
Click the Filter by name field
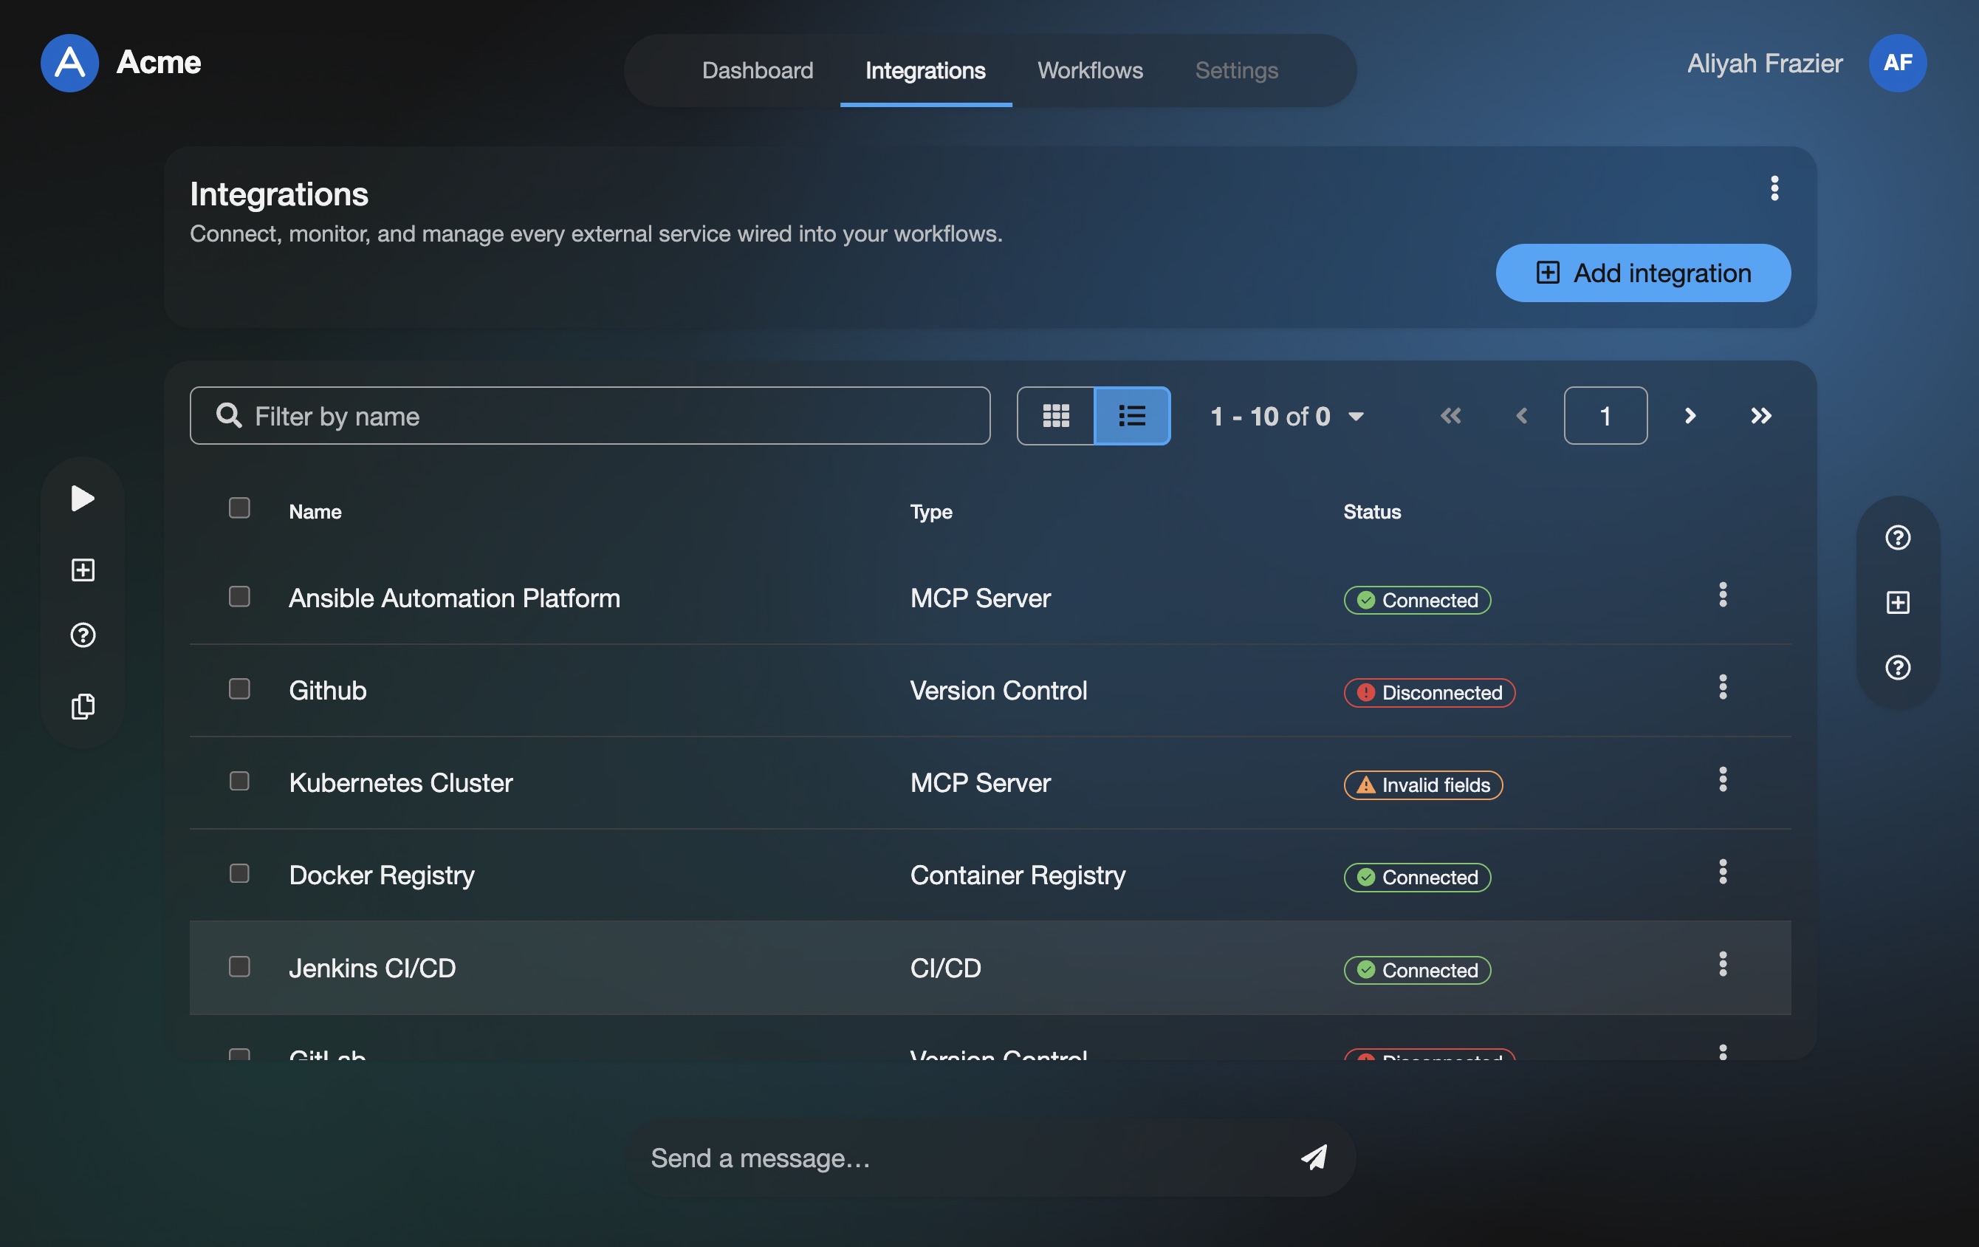click(590, 416)
